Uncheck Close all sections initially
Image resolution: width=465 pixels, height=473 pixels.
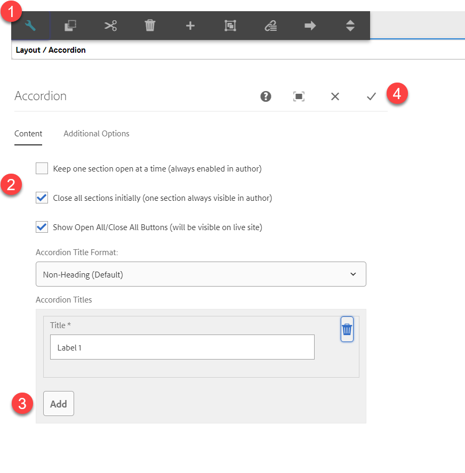pyautogui.click(x=42, y=198)
